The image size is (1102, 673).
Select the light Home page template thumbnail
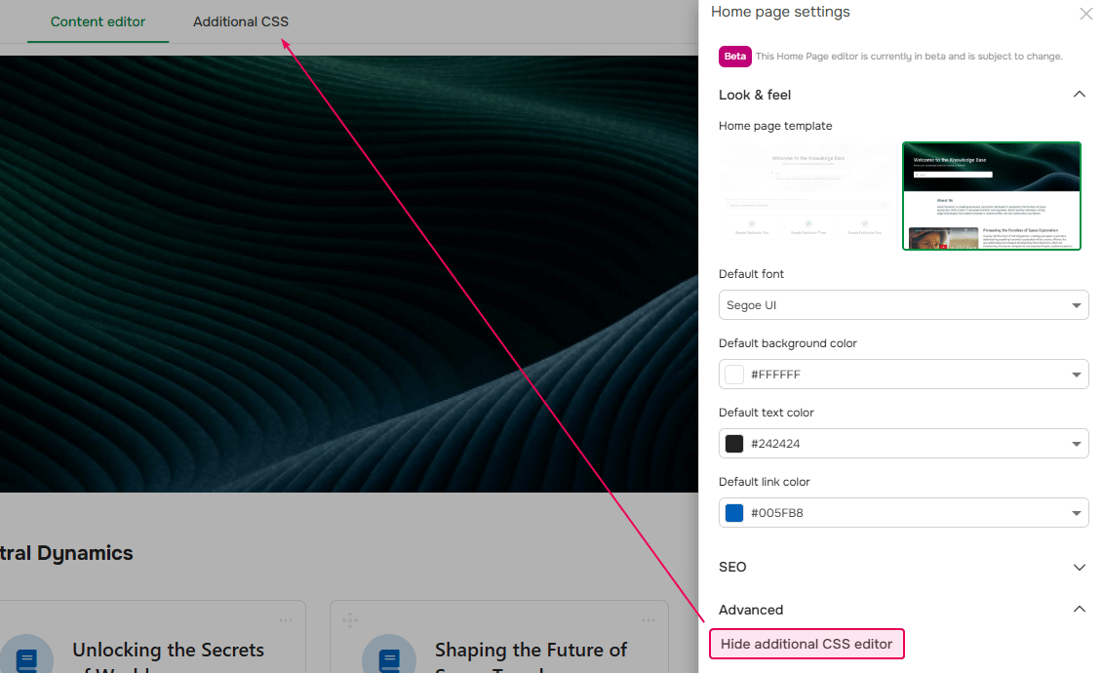807,195
